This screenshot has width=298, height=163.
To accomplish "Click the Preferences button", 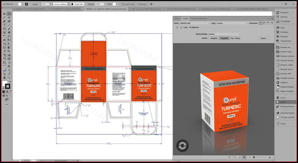I will (x=142, y=4).
